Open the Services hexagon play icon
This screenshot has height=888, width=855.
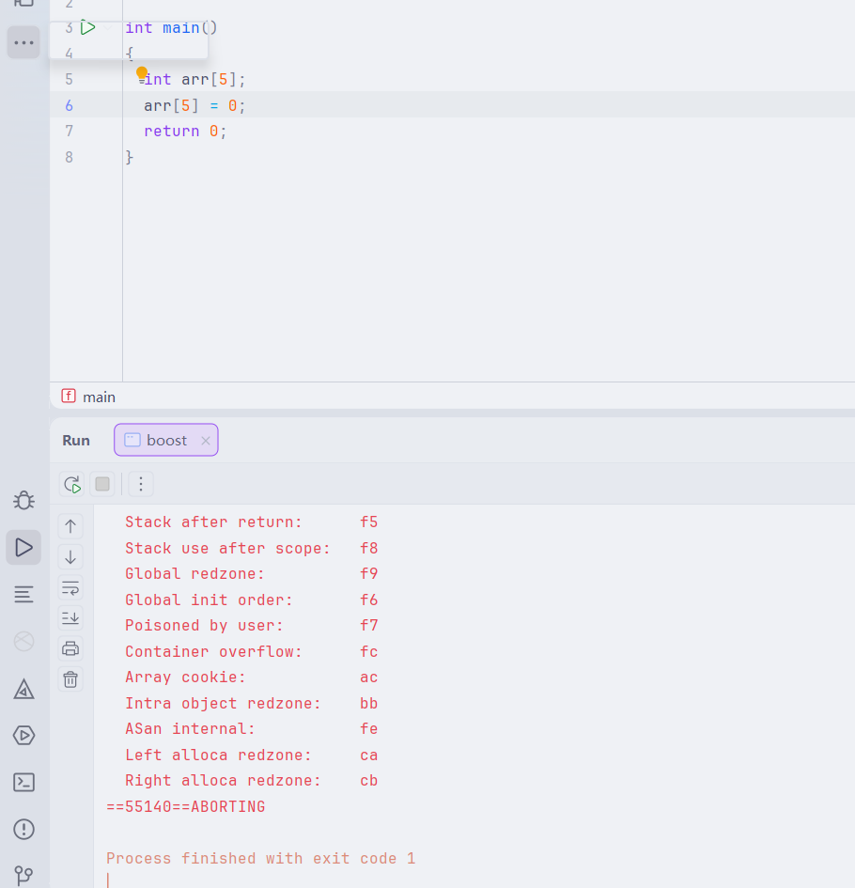23,736
